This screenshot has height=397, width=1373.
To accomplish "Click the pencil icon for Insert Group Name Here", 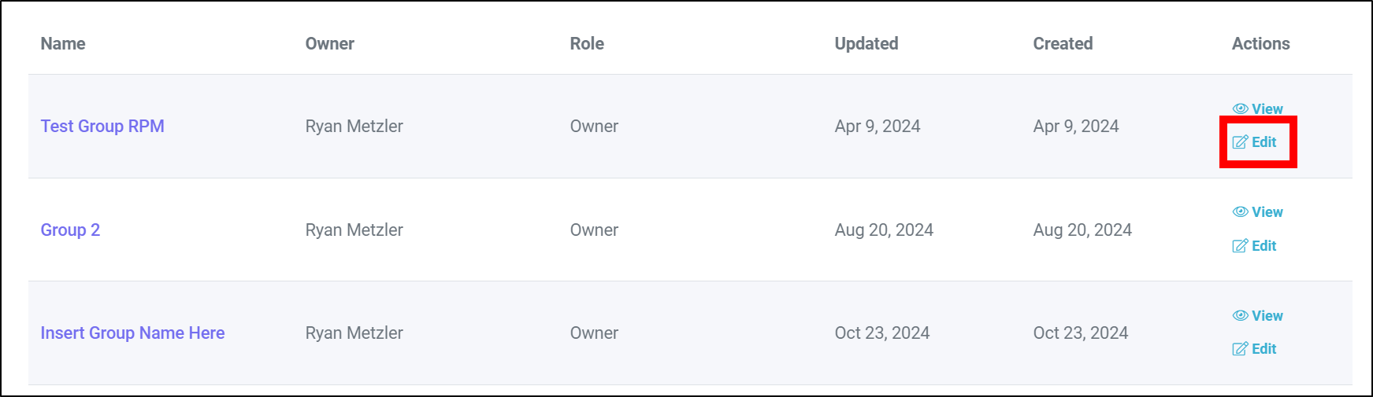I will [x=1240, y=349].
